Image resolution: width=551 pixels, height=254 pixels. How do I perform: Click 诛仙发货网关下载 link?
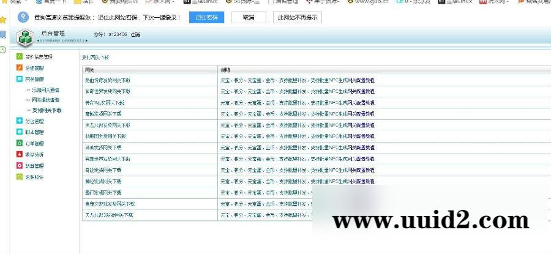(103, 148)
